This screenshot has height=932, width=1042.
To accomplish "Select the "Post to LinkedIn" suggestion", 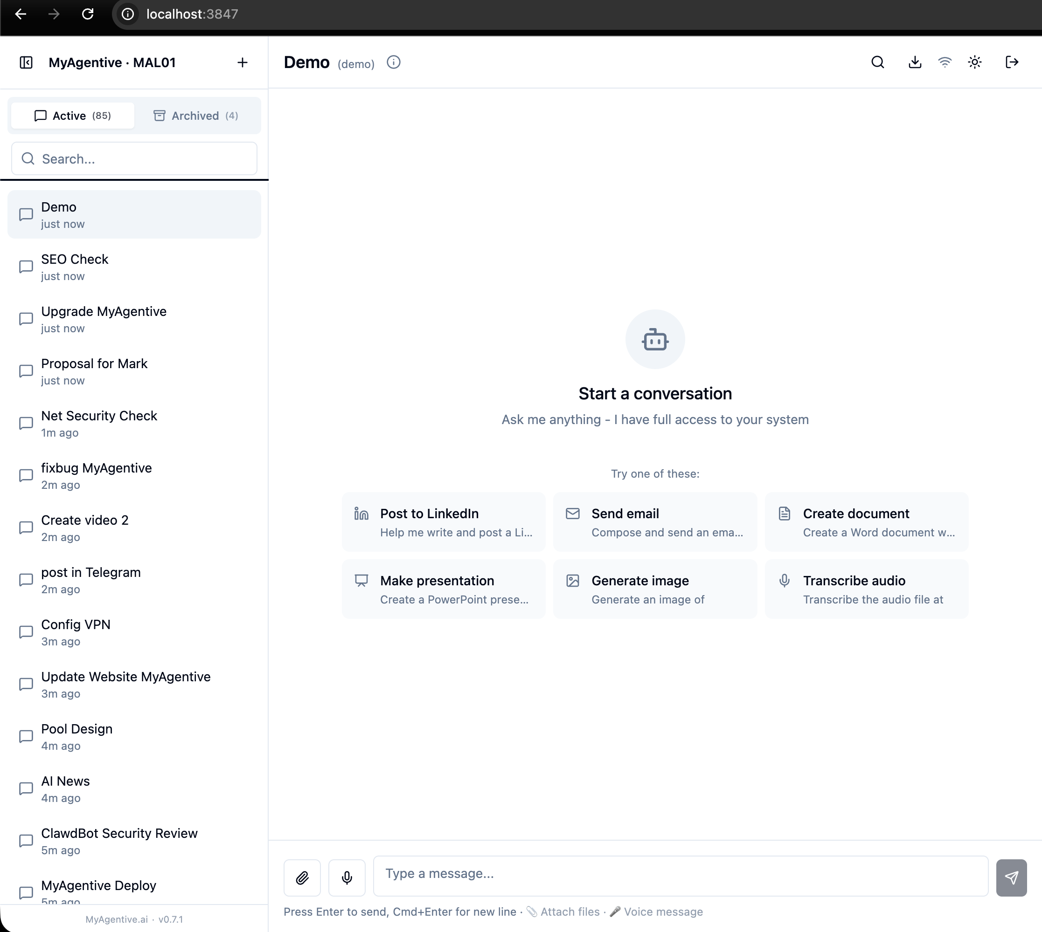I will point(444,521).
